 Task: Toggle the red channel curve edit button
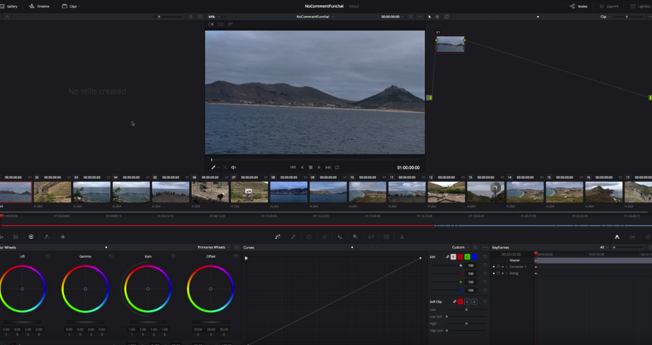coord(460,257)
